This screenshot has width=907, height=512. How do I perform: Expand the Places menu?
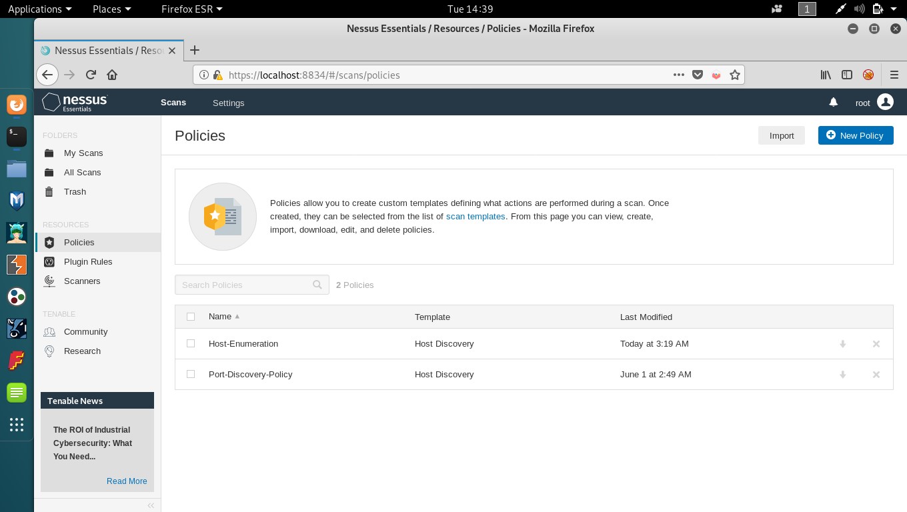(112, 9)
